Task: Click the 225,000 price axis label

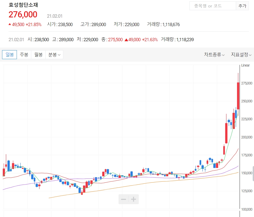Action: click(x=247, y=119)
